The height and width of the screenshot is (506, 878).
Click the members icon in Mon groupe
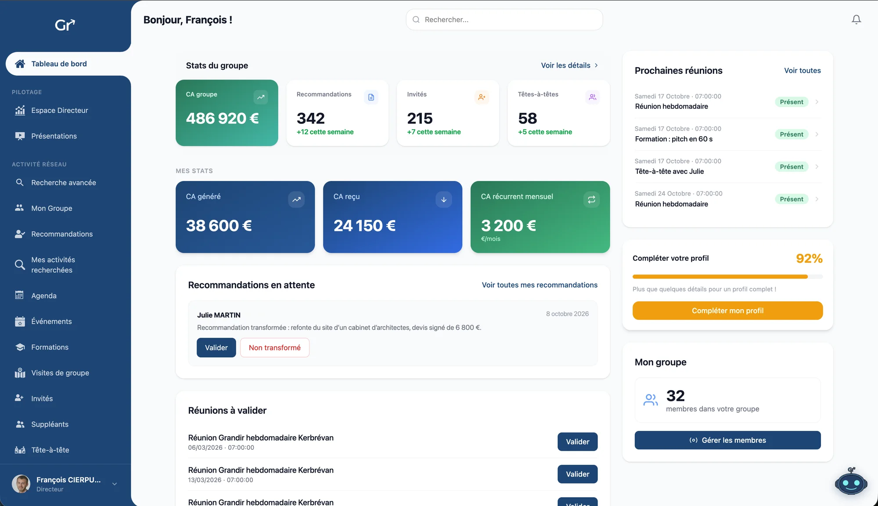click(x=651, y=400)
